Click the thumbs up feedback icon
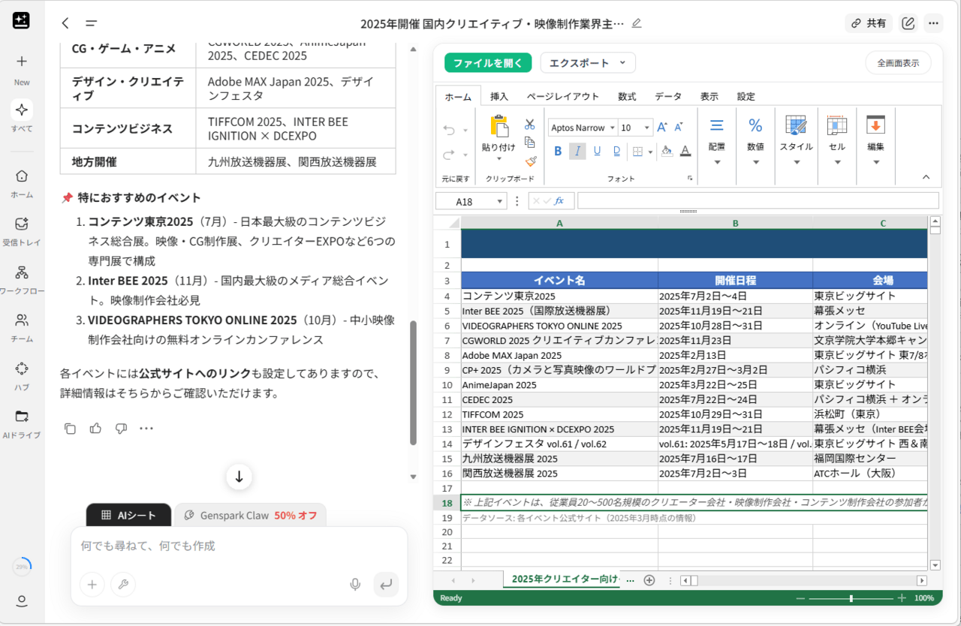Image resolution: width=961 pixels, height=626 pixels. tap(95, 429)
